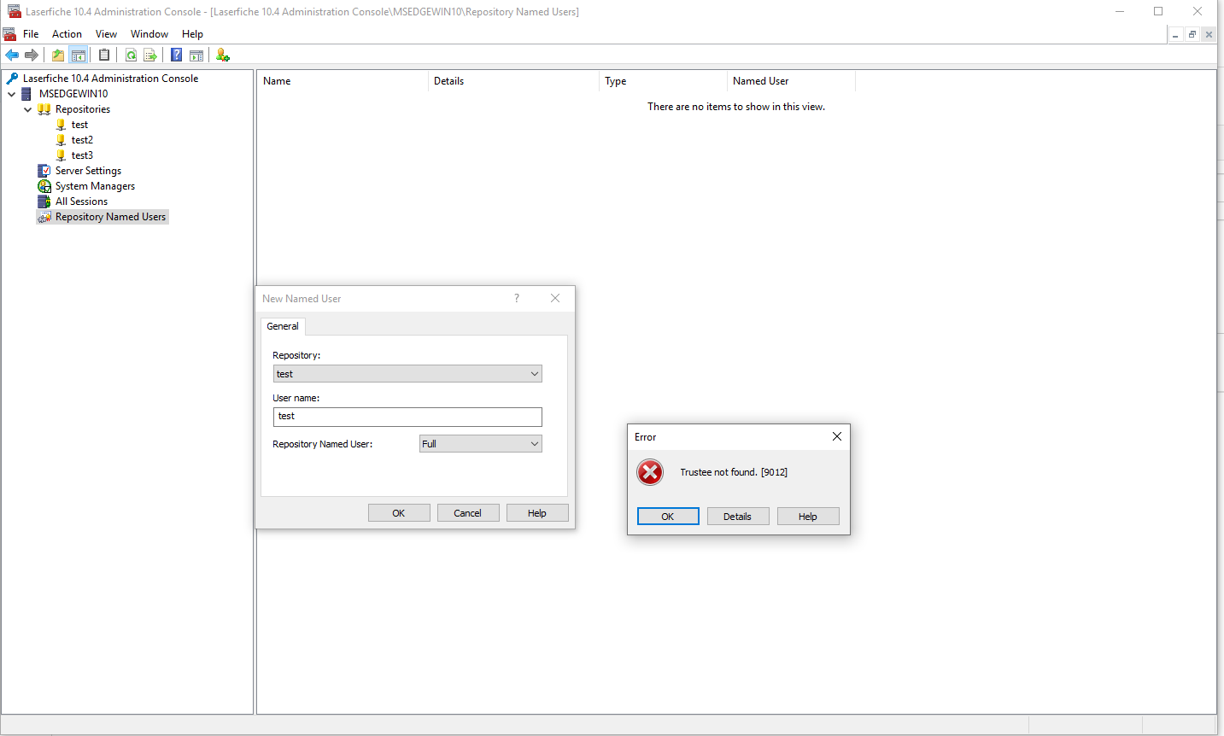Click Cancel in the New Named User dialog
This screenshot has width=1224, height=736.
[468, 513]
